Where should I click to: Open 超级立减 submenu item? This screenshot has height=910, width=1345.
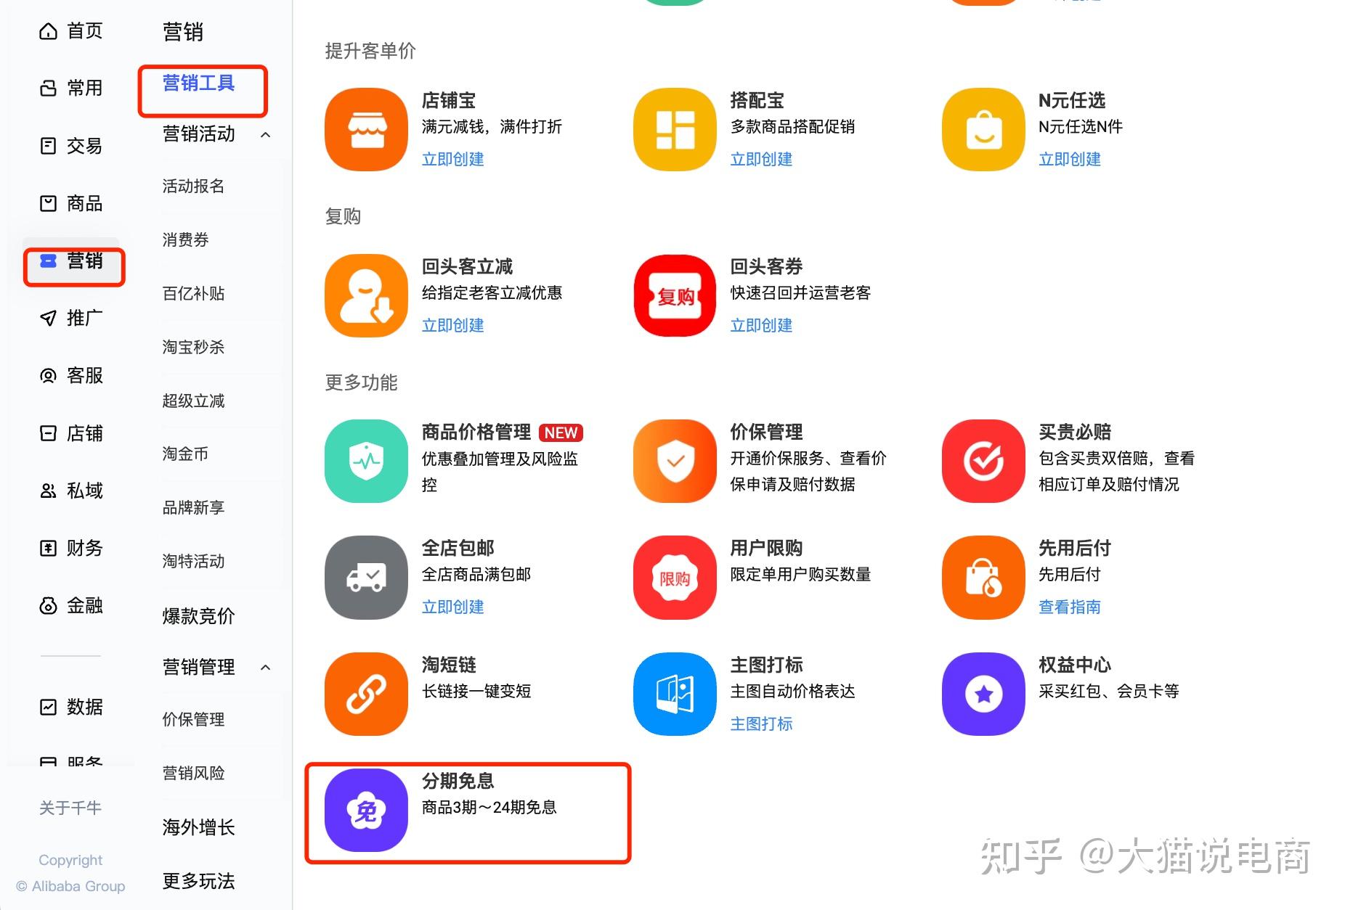[193, 401]
